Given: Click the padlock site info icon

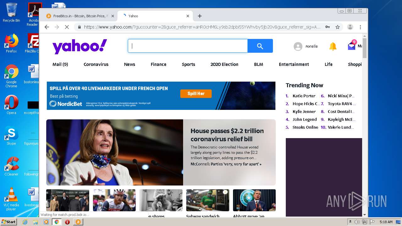Looking at the screenshot, I should coord(79,27).
